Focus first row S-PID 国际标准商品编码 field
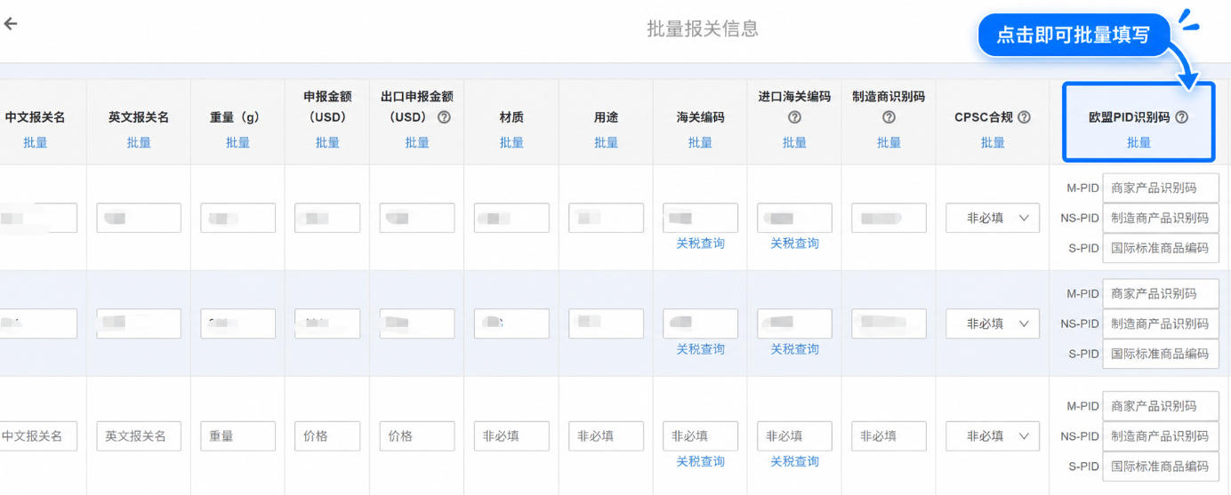 1161,248
